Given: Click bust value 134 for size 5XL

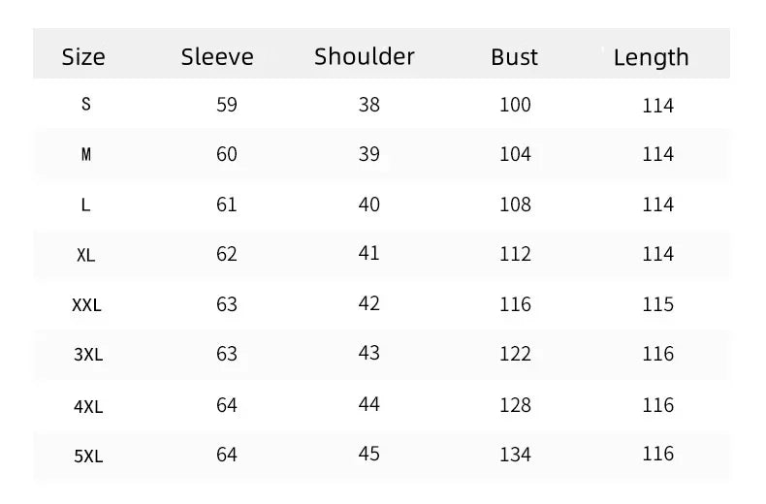Looking at the screenshot, I should 515,454.
